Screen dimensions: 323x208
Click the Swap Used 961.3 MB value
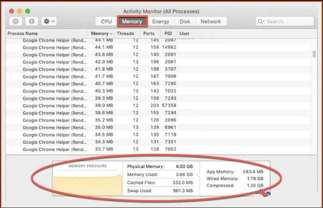[183, 191]
